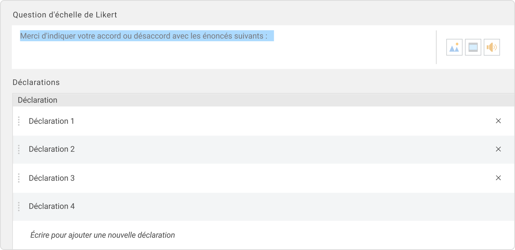Add an image to the Likert question
This screenshot has height=250, width=515.
(x=454, y=47)
